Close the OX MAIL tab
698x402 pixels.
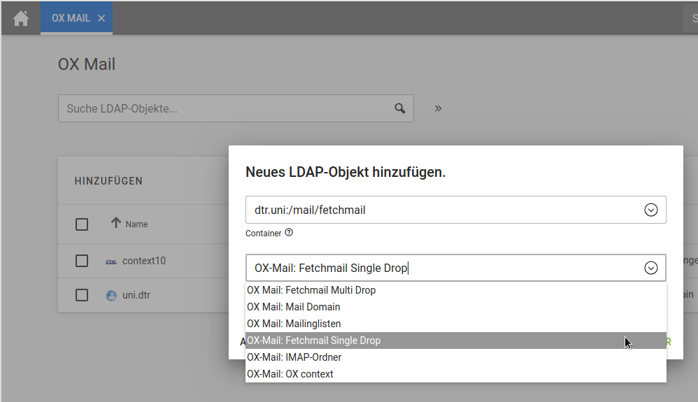(x=101, y=18)
